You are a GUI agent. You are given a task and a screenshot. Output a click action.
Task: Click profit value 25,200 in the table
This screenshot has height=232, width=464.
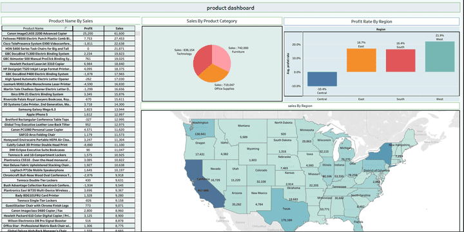coord(88,34)
